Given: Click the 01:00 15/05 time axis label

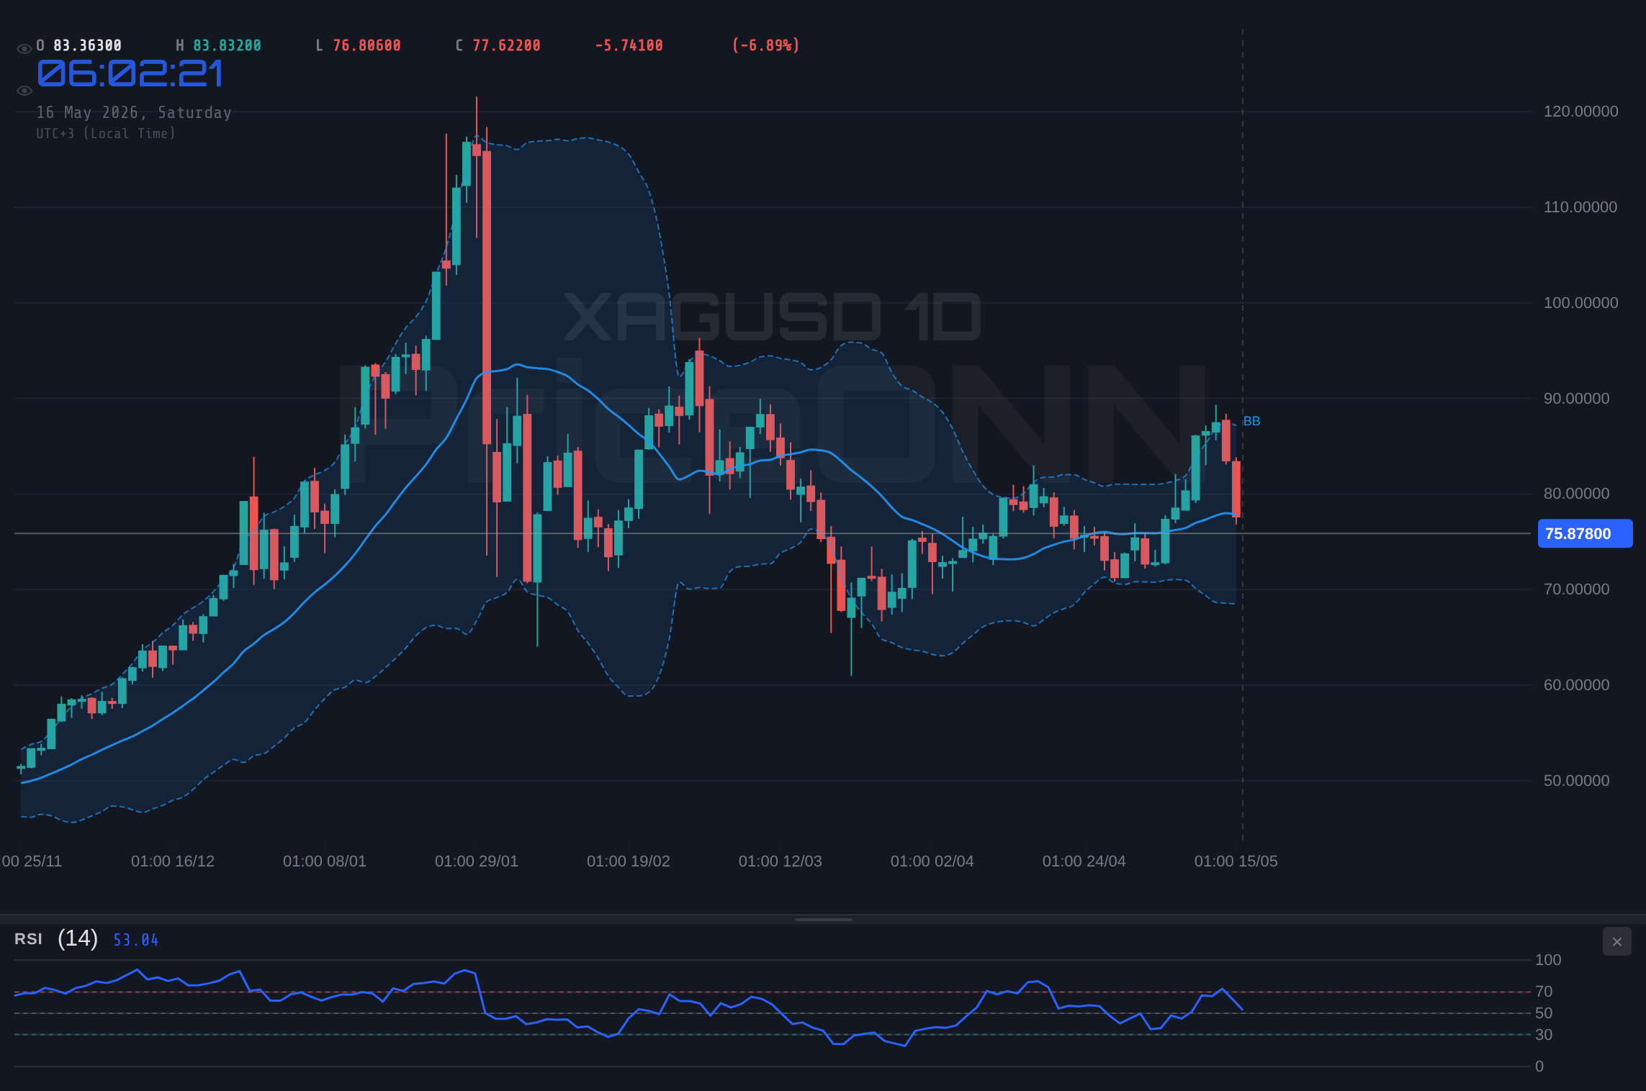Looking at the screenshot, I should (x=1236, y=861).
